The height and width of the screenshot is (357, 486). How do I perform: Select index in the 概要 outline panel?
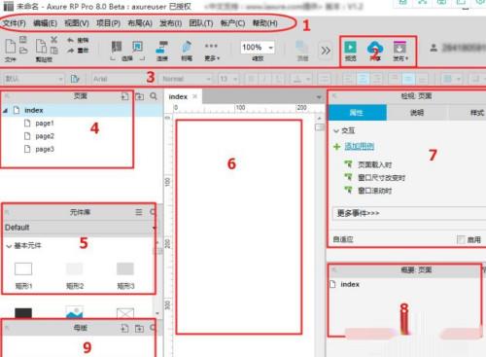click(350, 284)
